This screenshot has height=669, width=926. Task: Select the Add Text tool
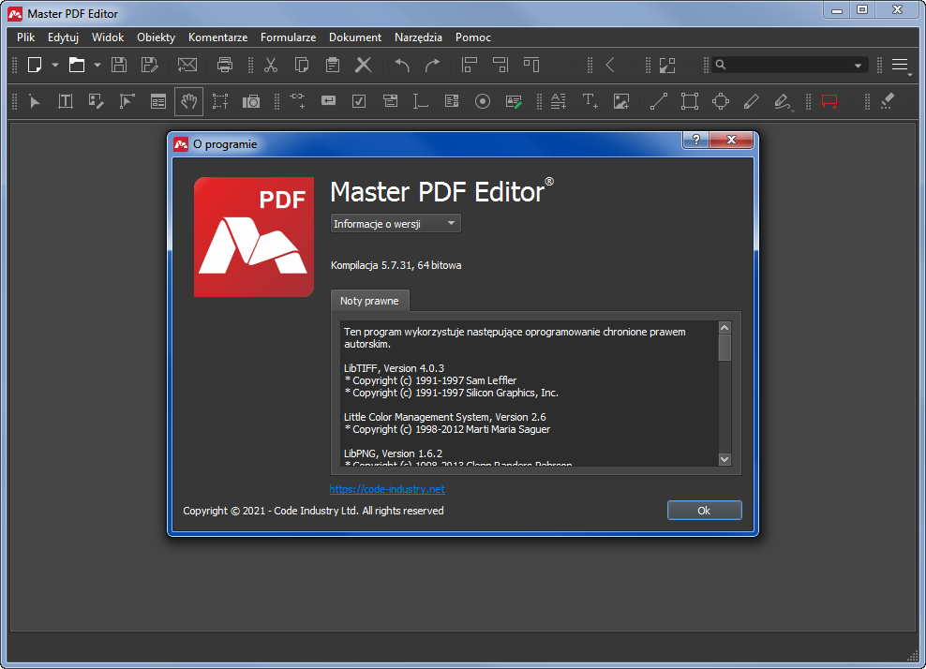pyautogui.click(x=590, y=101)
